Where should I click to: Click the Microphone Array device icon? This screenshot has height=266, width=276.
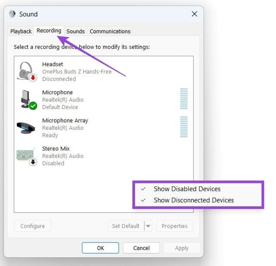tap(26, 128)
